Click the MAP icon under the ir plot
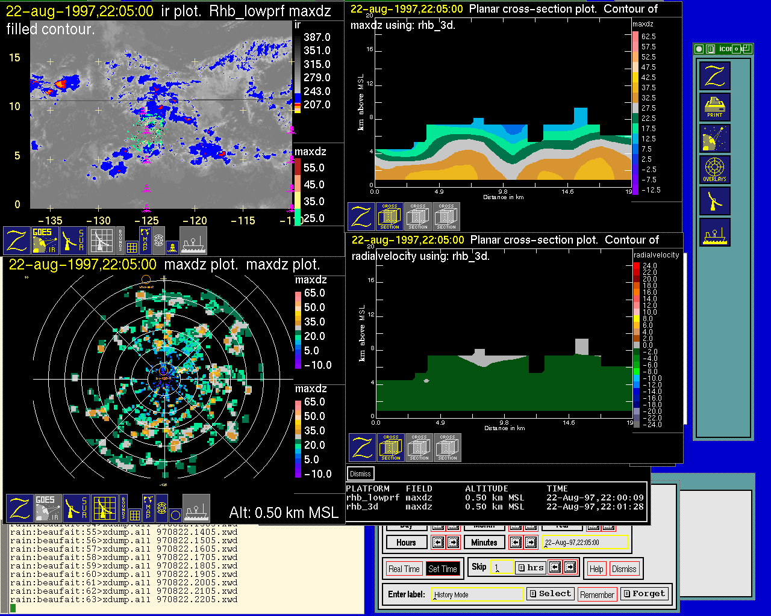Image resolution: width=771 pixels, height=616 pixels. 145,239
